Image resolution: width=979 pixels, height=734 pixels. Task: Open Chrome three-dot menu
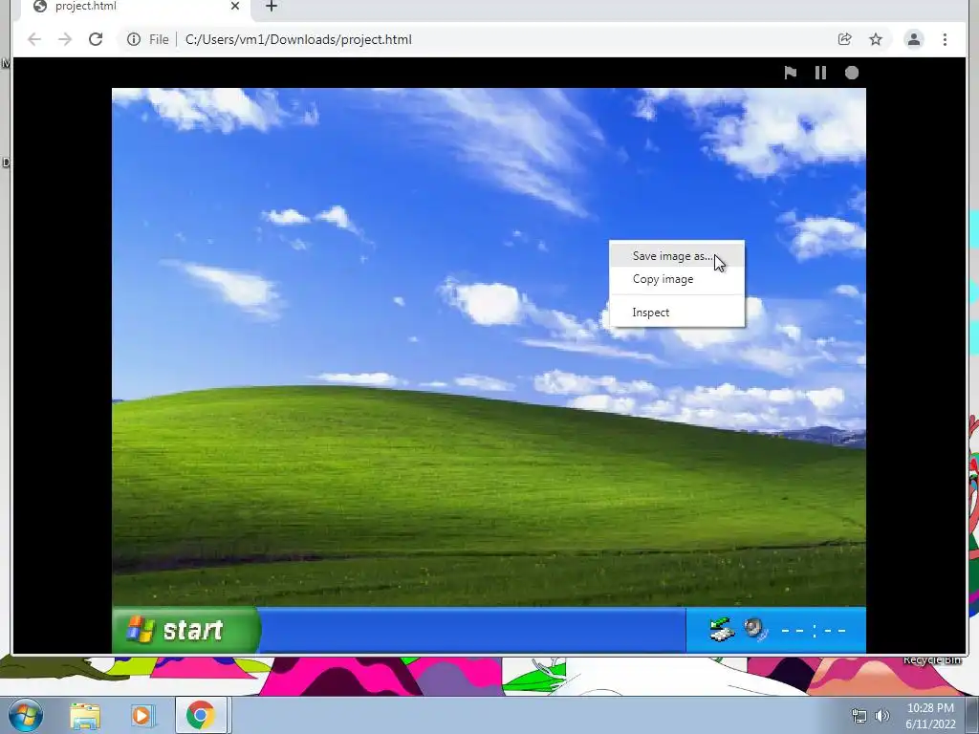[x=945, y=39]
